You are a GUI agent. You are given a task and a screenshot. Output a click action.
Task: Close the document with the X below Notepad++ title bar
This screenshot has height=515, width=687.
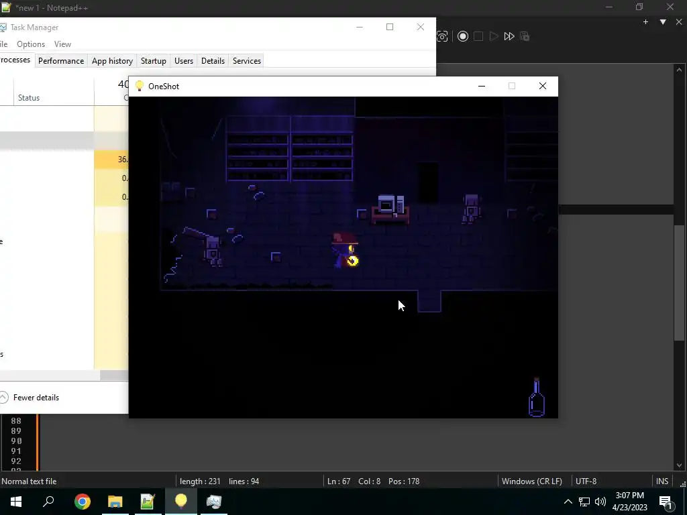pos(679,22)
